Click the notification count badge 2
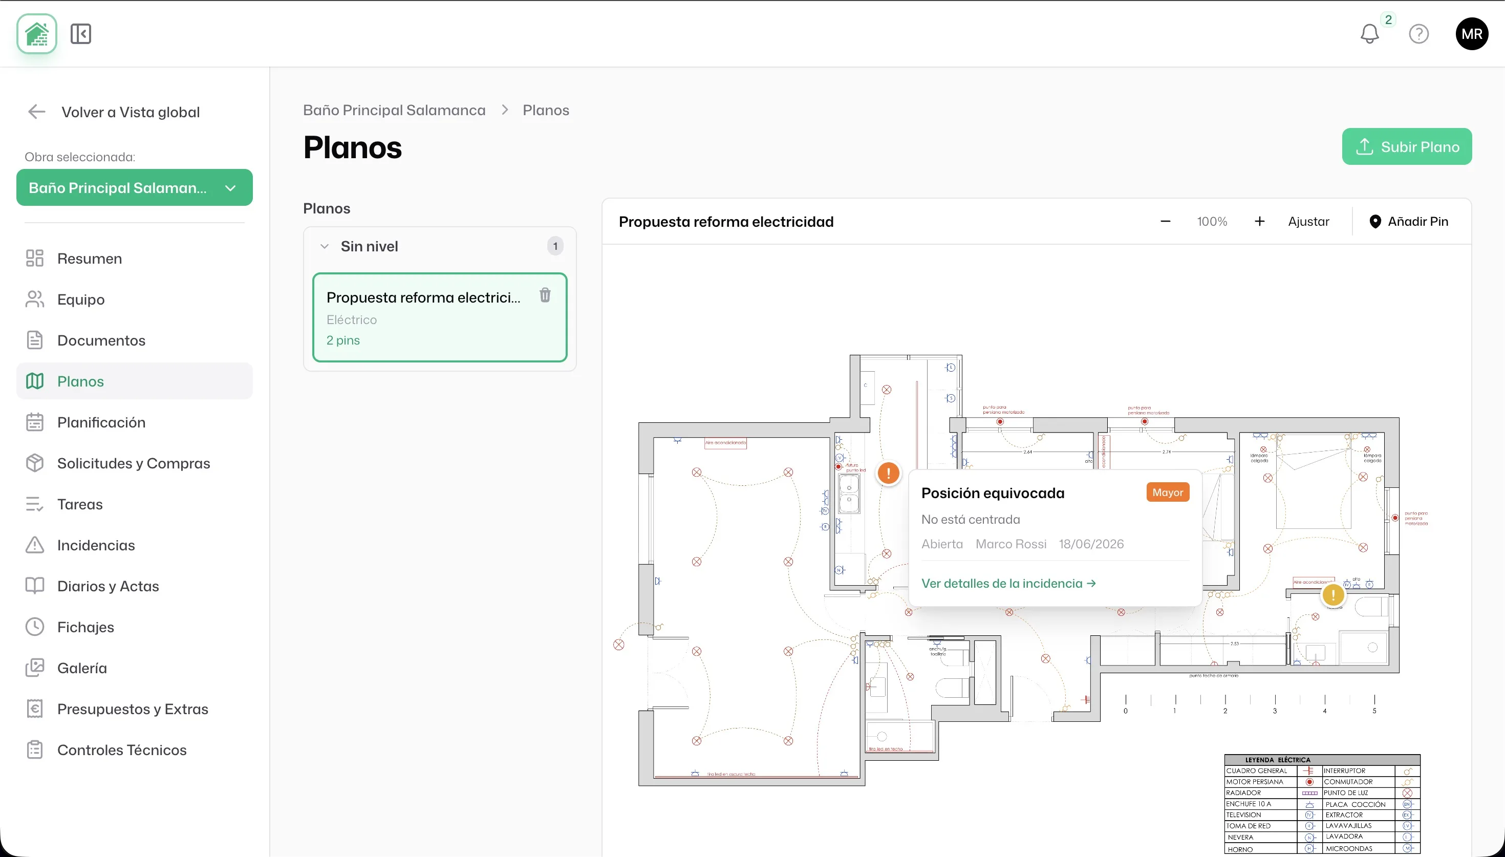The image size is (1505, 857). click(x=1388, y=19)
